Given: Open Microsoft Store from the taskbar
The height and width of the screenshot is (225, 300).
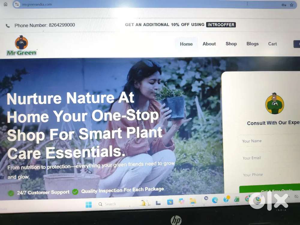Looking at the screenshot, I should (x=170, y=202).
